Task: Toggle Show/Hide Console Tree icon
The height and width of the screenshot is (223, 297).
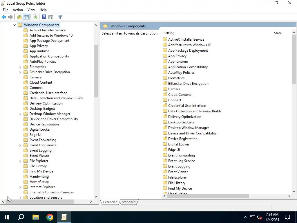Action: (26, 17)
